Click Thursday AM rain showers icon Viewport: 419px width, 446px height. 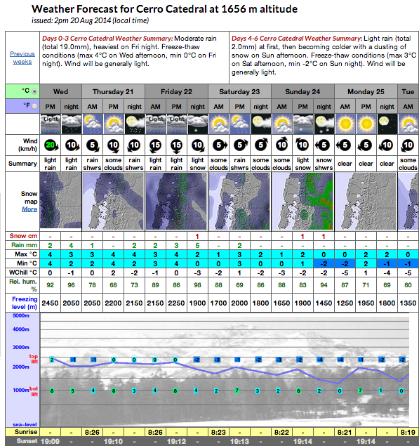[x=93, y=124]
